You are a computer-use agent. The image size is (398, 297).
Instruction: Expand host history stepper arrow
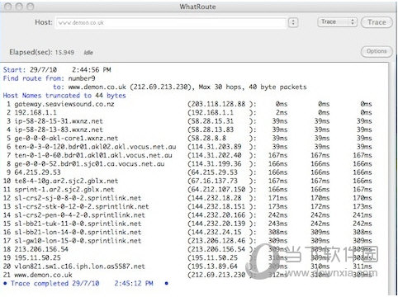point(293,22)
